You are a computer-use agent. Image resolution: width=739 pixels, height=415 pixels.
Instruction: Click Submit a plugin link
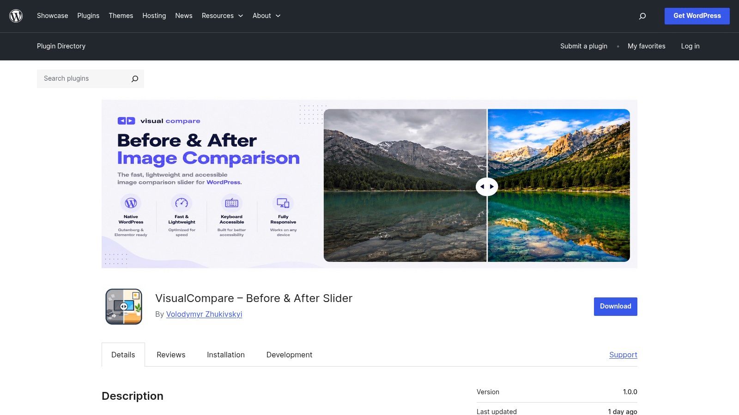(584, 46)
